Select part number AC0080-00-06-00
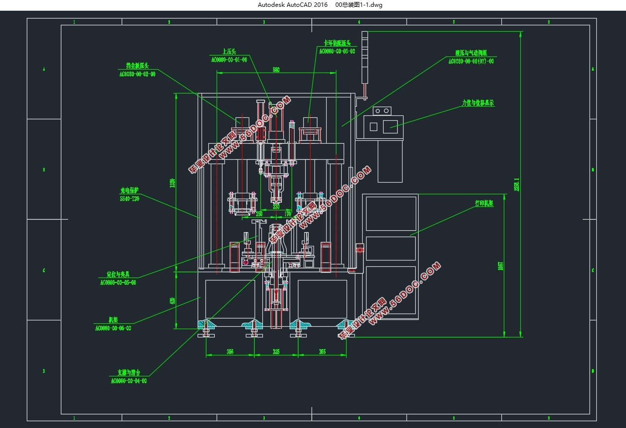This screenshot has height=428, width=626. coord(113,328)
